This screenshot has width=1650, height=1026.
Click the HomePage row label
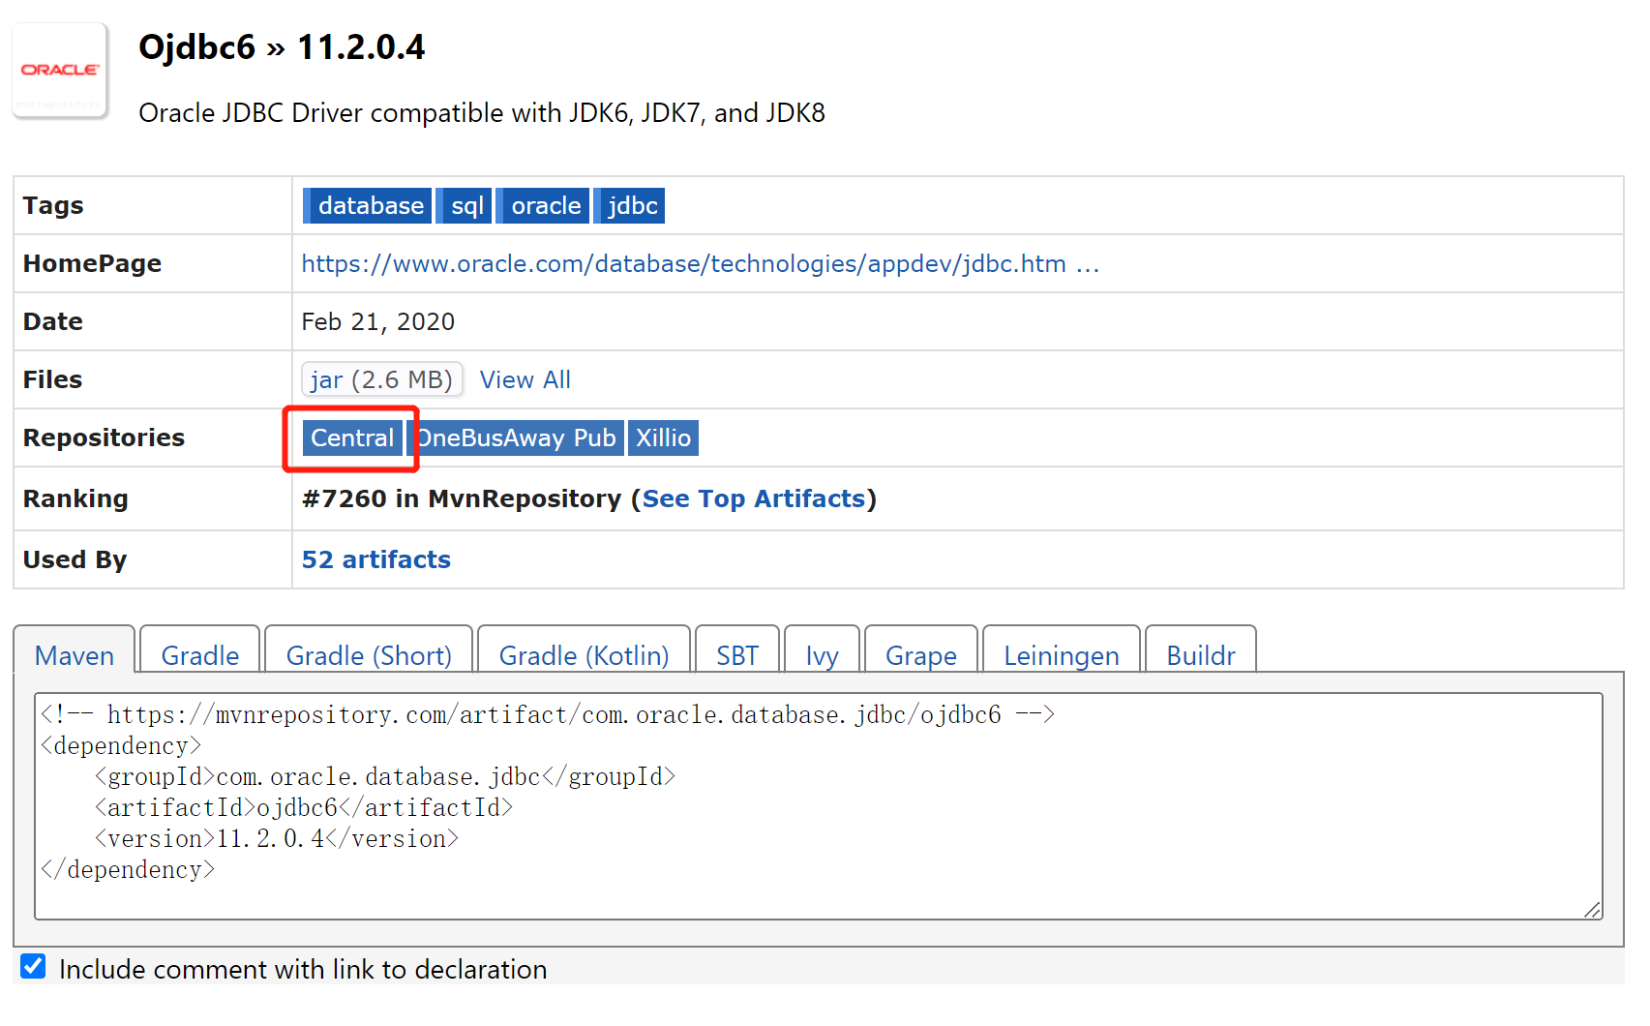click(x=92, y=263)
